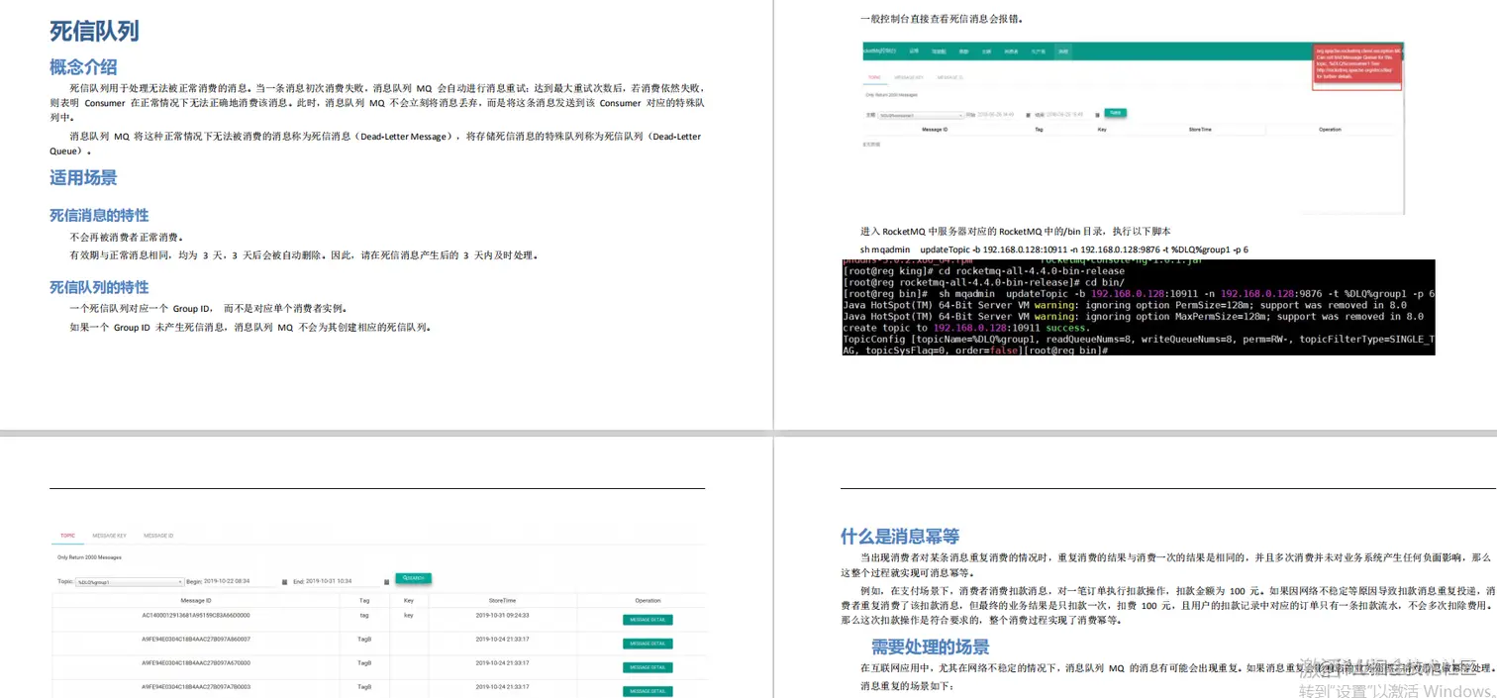This screenshot has height=698, width=1497.
Task: Open MESSAGE DETAIL for message ending A7B0003
Action: (x=648, y=691)
